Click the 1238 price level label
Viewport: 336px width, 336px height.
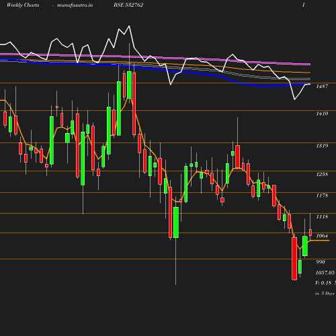tap(322, 174)
